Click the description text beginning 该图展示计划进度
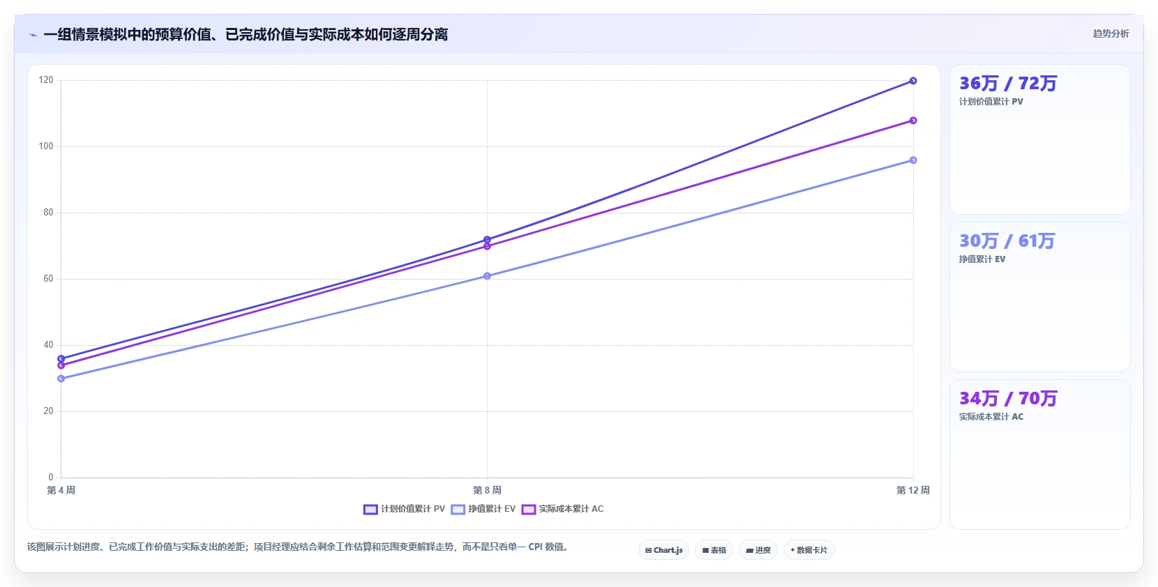 [299, 547]
